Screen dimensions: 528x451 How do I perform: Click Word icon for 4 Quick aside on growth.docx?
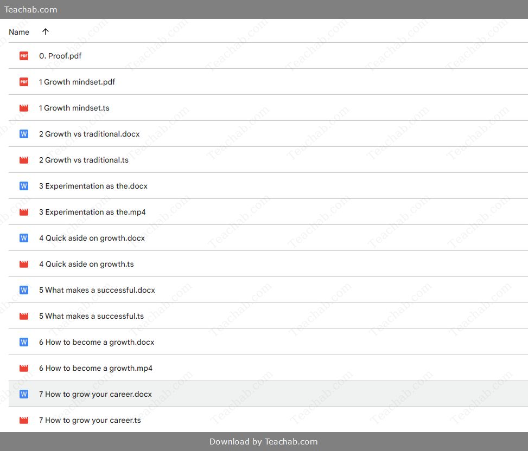click(23, 238)
